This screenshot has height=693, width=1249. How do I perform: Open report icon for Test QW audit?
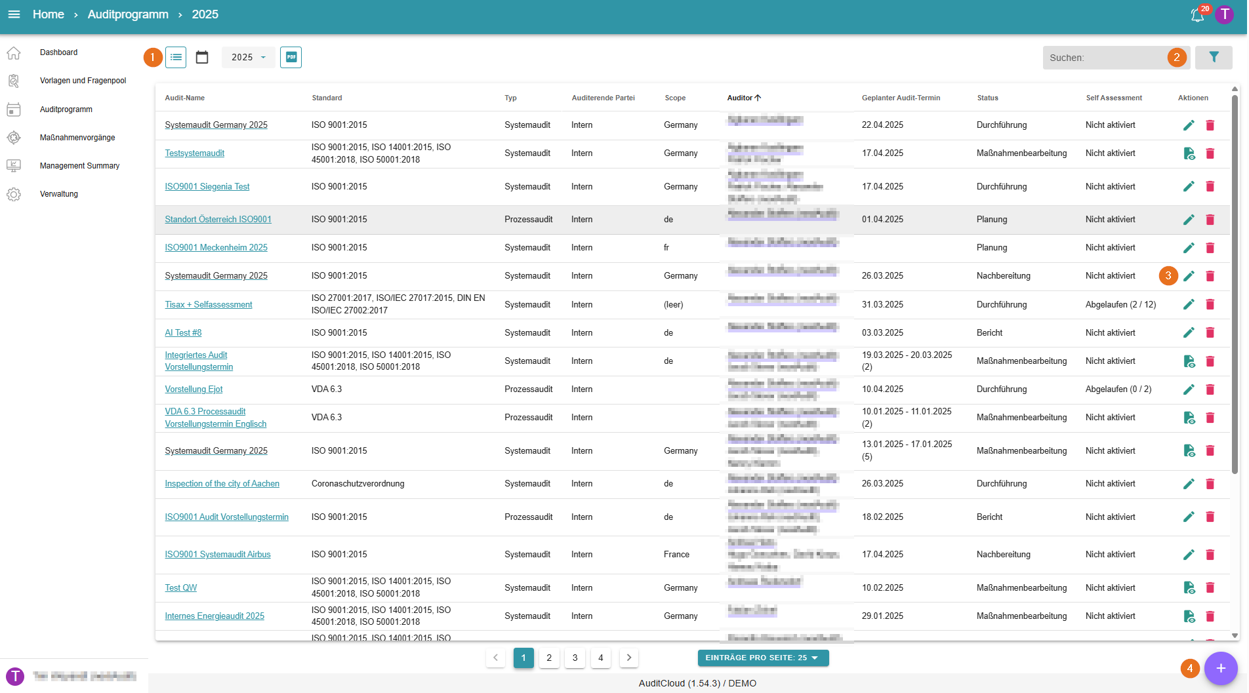(1188, 588)
